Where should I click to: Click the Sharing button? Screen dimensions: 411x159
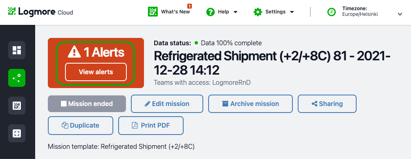click(x=327, y=104)
